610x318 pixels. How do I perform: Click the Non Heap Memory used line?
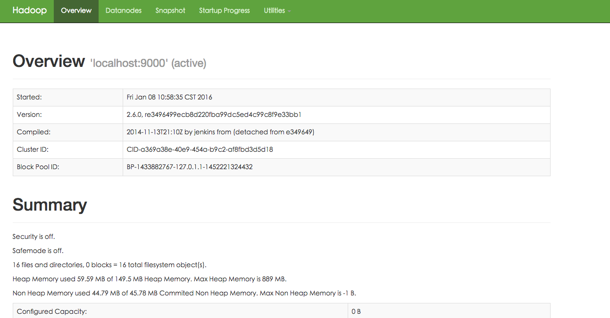pyautogui.click(x=184, y=293)
